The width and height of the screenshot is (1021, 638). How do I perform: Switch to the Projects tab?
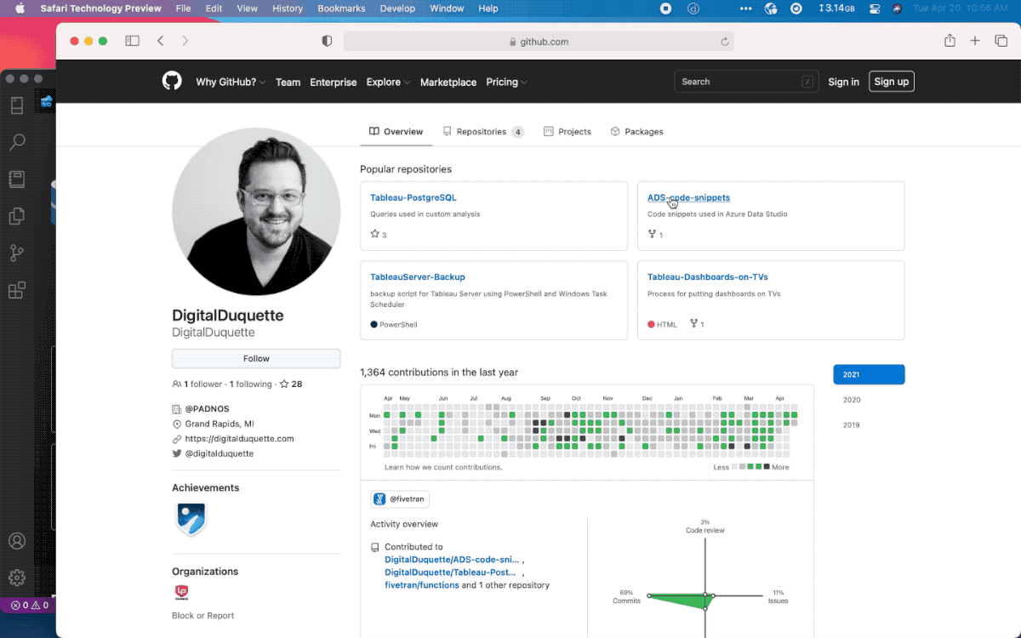568,132
